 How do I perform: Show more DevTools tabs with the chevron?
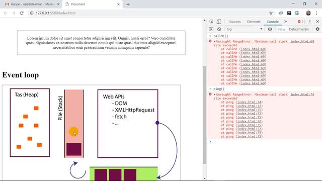pos(285,22)
